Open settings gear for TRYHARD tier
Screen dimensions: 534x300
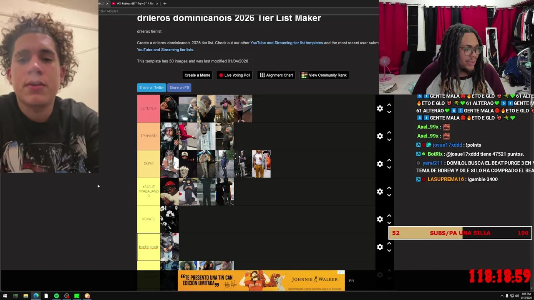click(x=380, y=136)
